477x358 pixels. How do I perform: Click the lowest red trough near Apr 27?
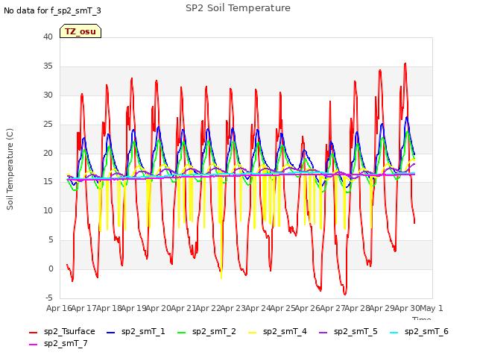pyautogui.click(x=345, y=294)
